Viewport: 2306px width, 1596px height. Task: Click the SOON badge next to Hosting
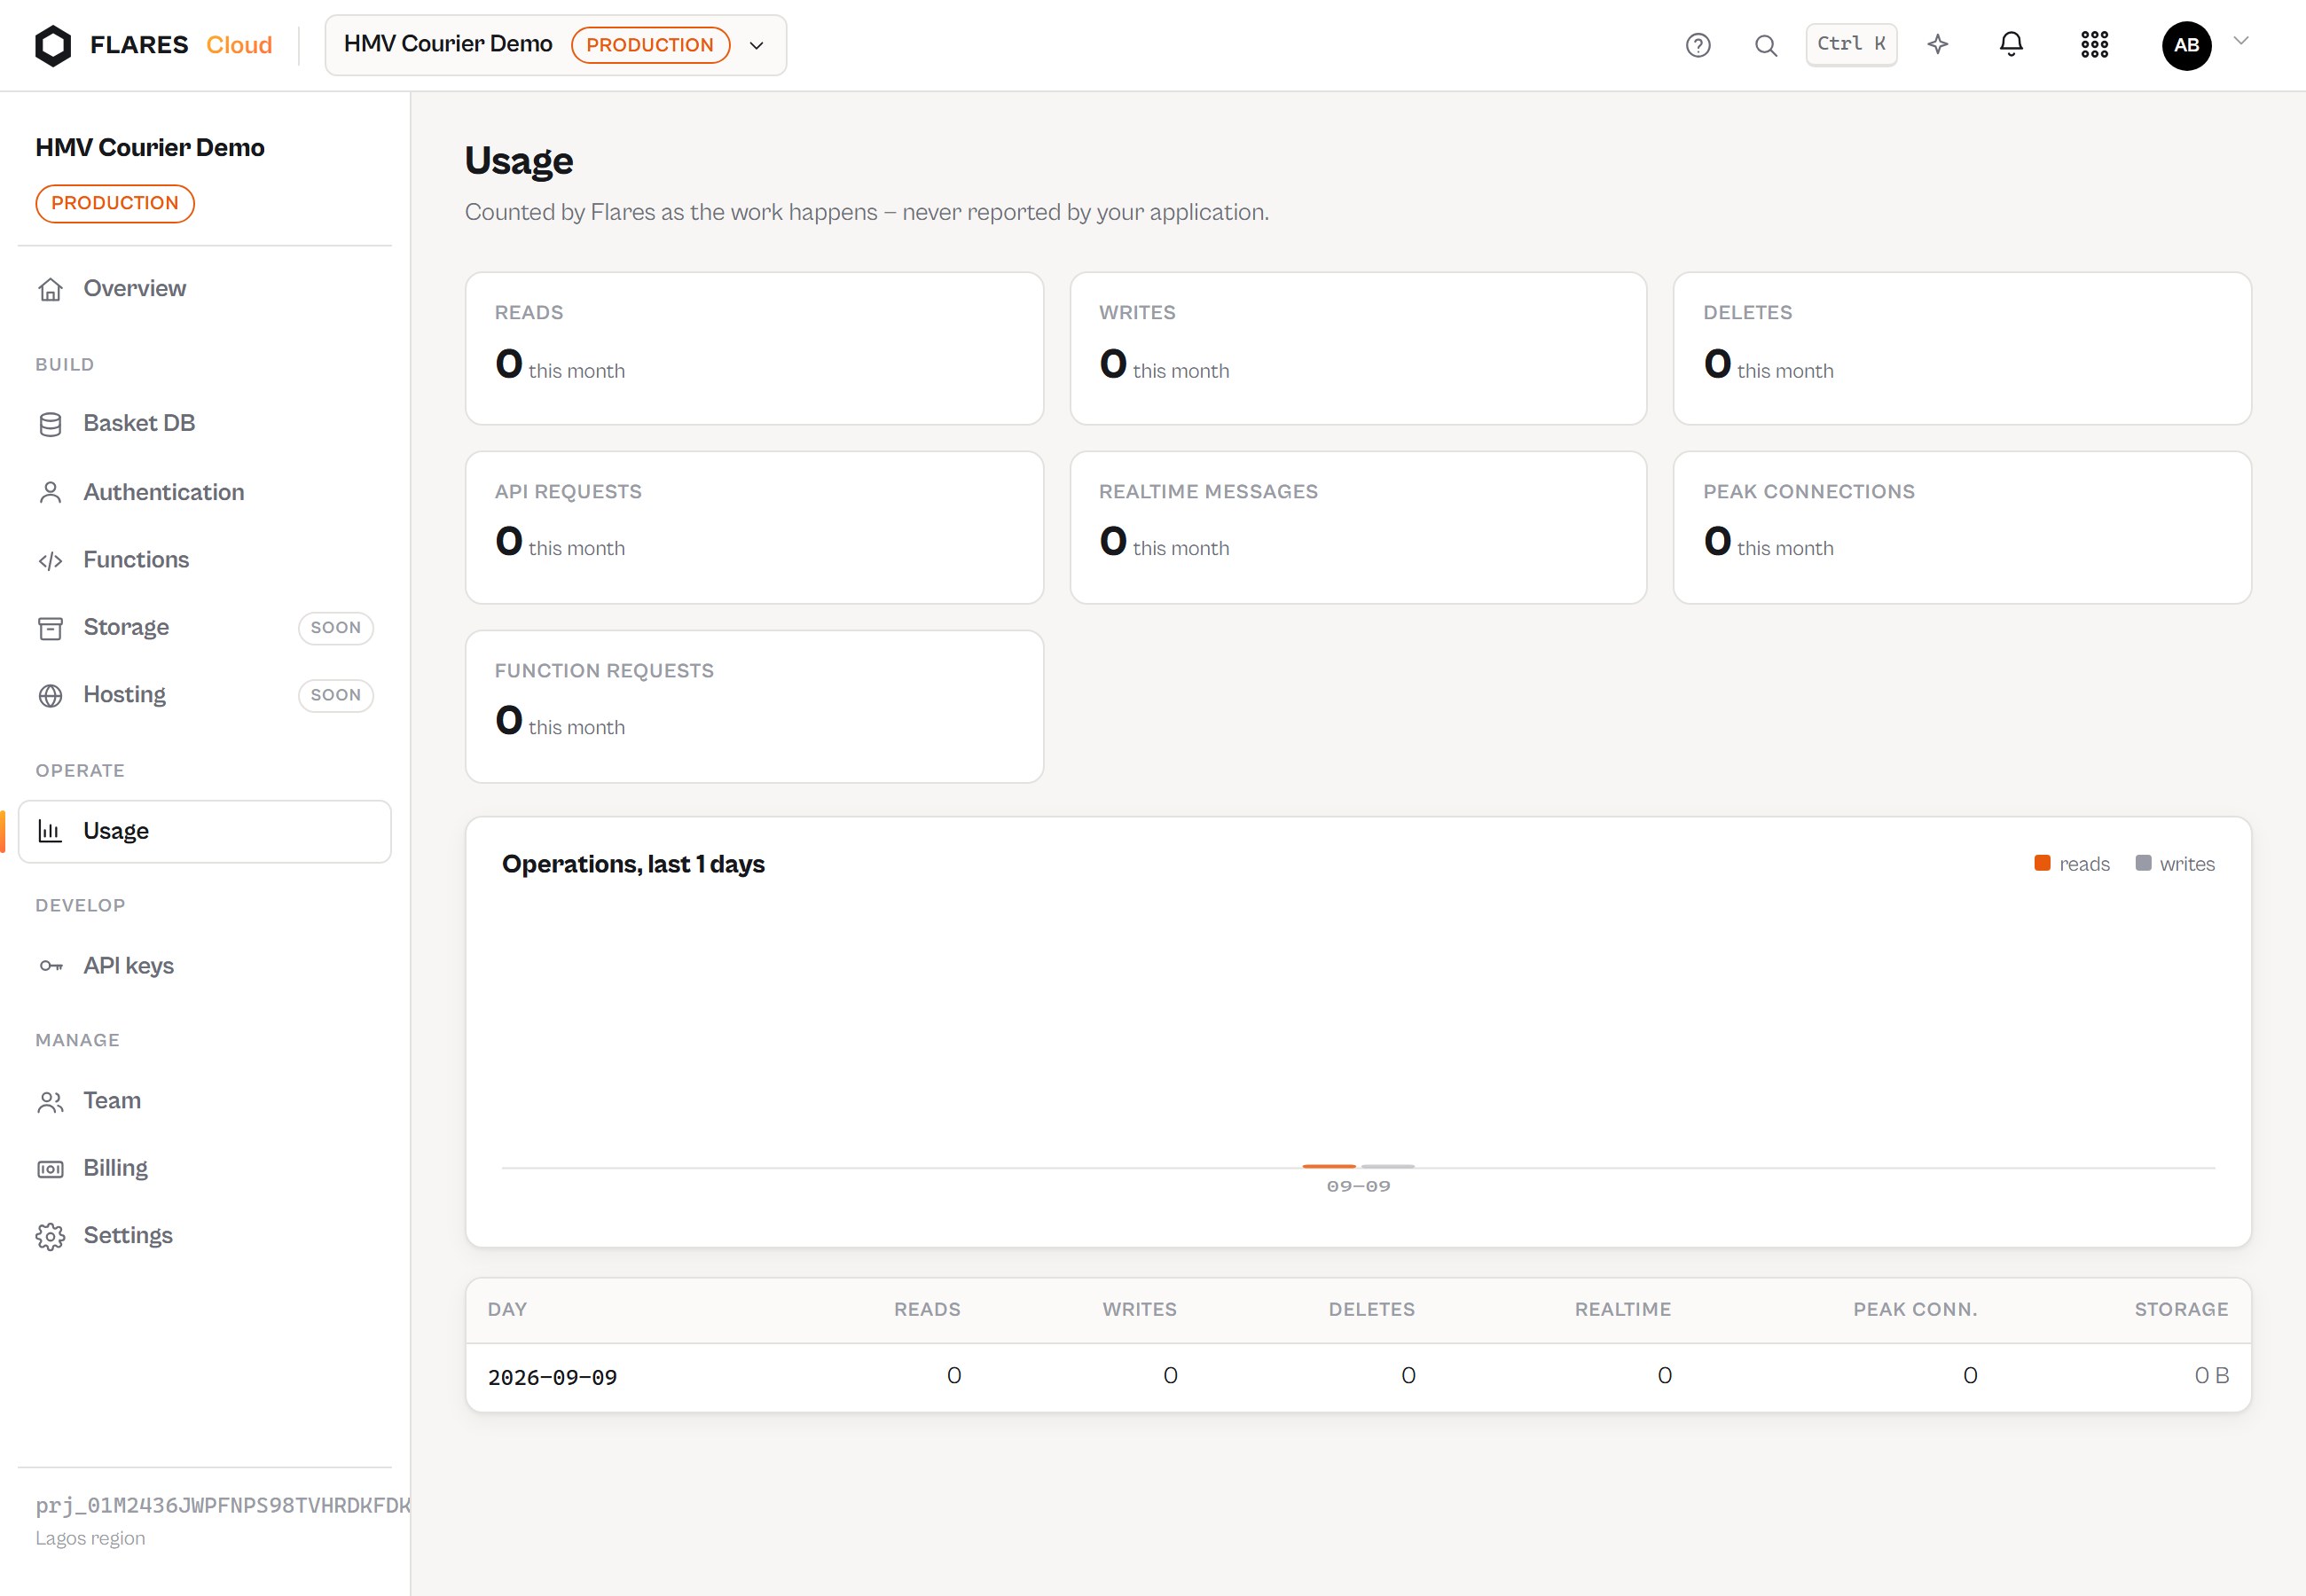click(335, 695)
